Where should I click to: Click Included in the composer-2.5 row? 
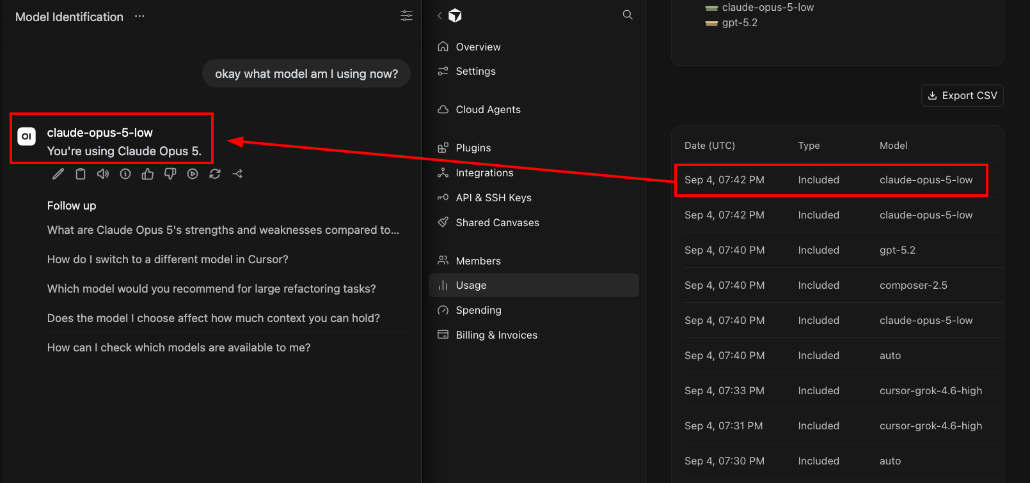tap(818, 285)
